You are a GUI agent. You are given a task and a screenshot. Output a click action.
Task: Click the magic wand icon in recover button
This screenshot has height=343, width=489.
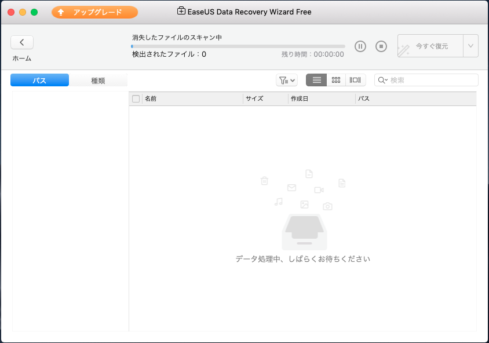pos(403,50)
